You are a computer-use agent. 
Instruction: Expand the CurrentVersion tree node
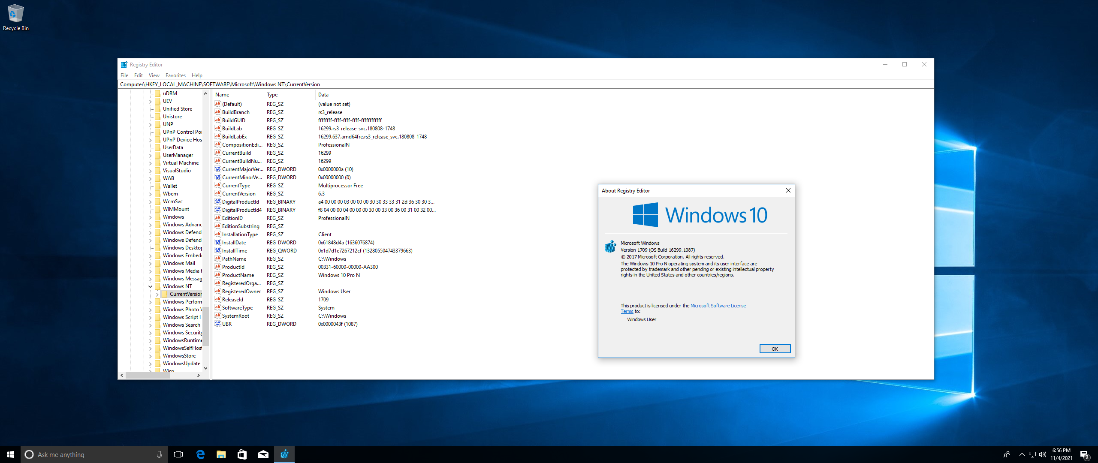pyautogui.click(x=157, y=294)
